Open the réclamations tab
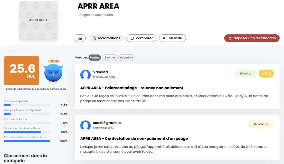Screen dimensions: 284x164 pyautogui.click(x=106, y=38)
